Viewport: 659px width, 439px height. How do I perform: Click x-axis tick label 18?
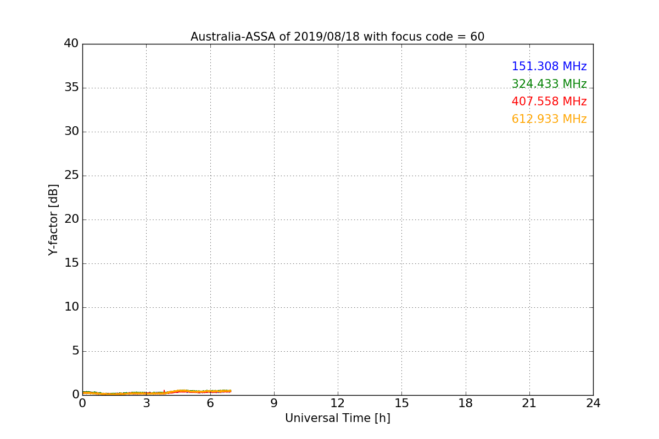click(x=466, y=403)
